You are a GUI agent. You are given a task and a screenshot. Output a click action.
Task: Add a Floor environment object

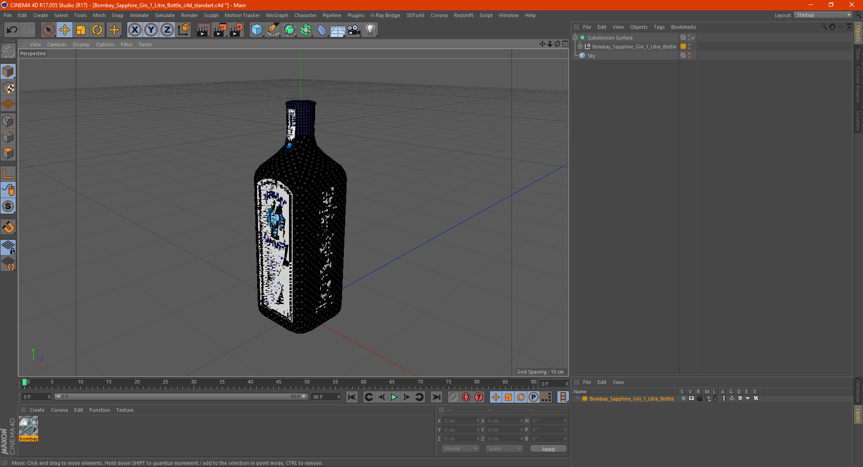click(338, 30)
